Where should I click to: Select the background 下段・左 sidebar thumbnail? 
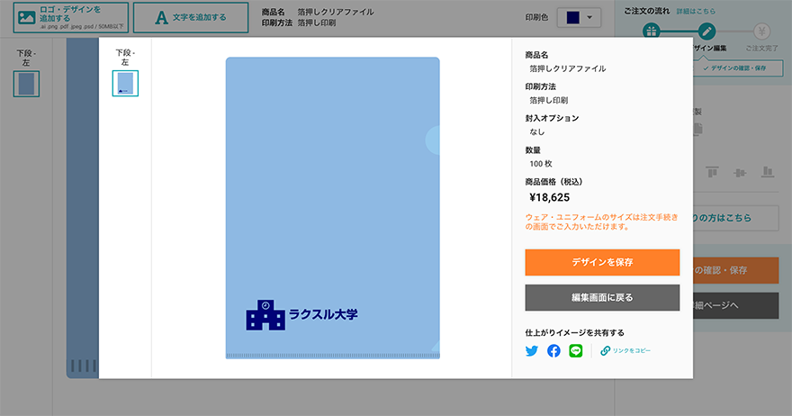click(x=26, y=84)
